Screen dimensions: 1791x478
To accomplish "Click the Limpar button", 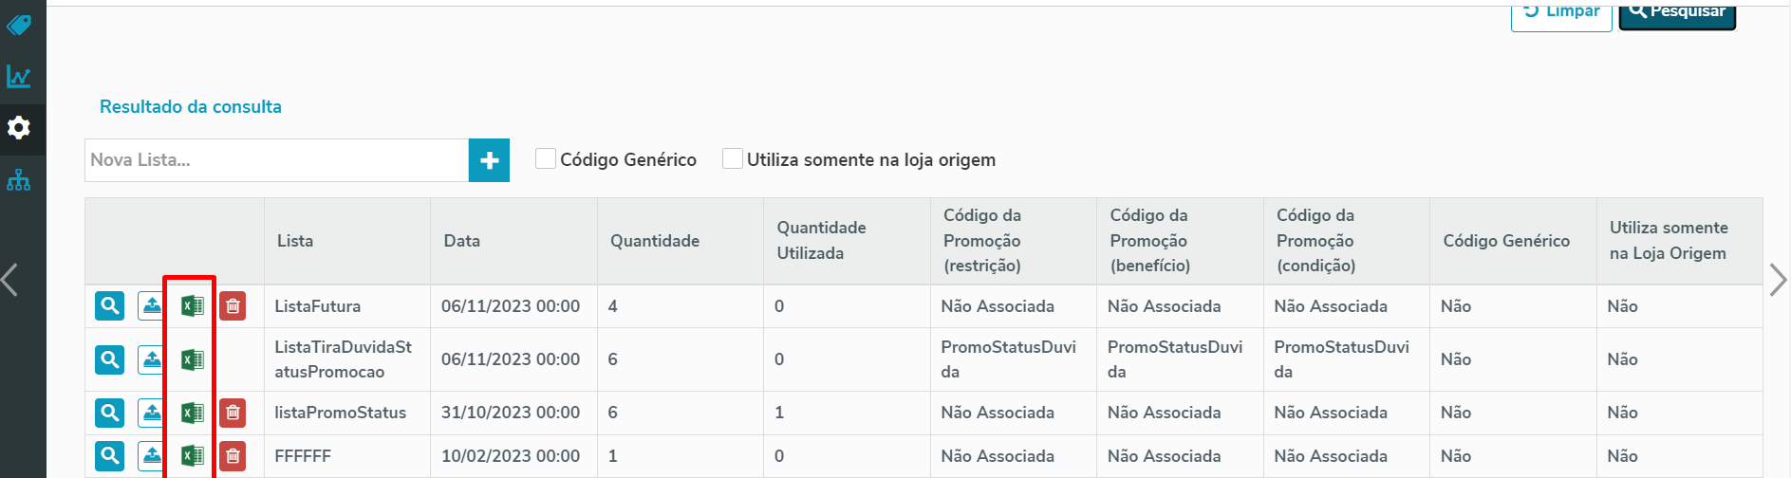I will pyautogui.click(x=1561, y=13).
